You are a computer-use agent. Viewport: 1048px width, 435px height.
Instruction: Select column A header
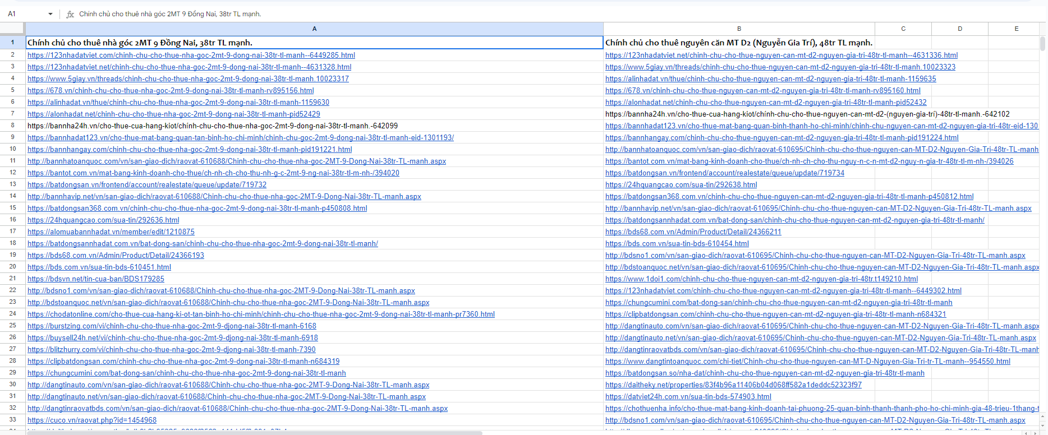pyautogui.click(x=314, y=29)
